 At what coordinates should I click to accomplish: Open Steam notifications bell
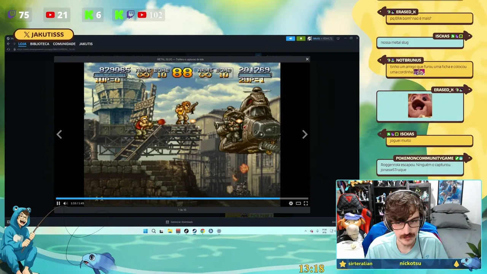coord(301,38)
